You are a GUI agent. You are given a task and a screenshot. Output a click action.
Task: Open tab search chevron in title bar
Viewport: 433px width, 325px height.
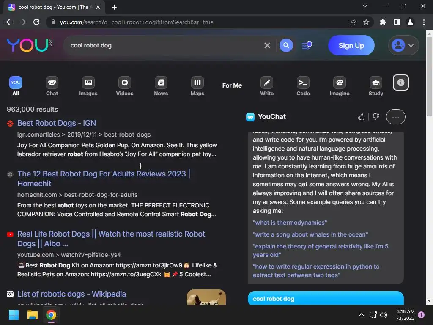coord(365,6)
